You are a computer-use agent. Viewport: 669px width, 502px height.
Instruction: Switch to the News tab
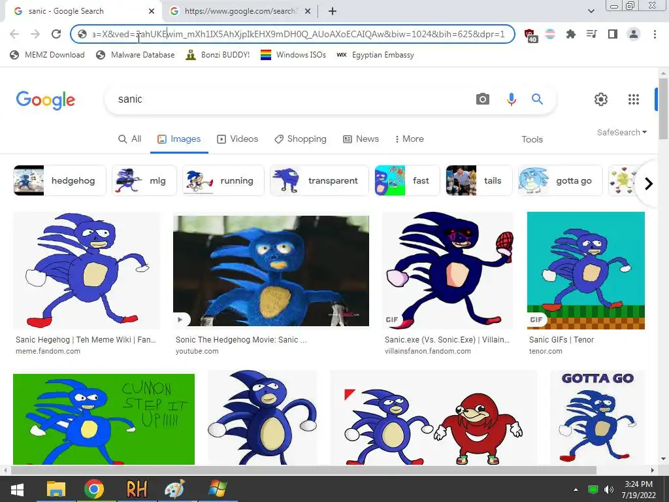point(361,139)
